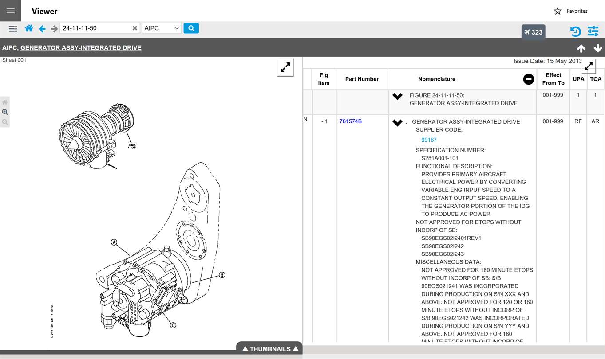Expand the parts table pane to fullscreen
605x359 pixels.
click(589, 66)
